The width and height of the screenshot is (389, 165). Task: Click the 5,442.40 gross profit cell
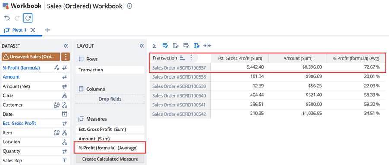[240, 67]
